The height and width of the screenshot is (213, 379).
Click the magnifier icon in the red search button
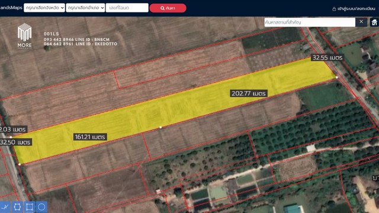pos(162,8)
